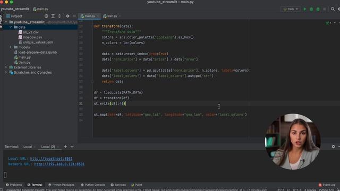Open the Pylint tool window
This screenshot has height=191, width=340.
click(x=137, y=185)
